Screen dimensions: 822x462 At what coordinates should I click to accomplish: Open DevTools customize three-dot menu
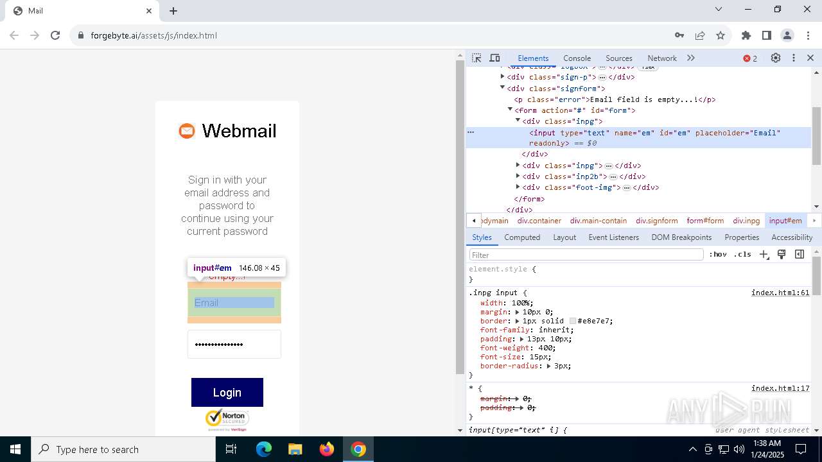[794, 58]
